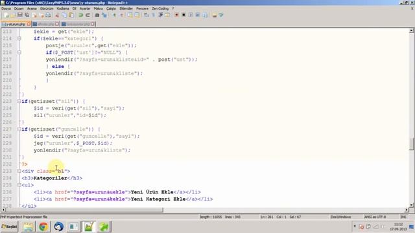Click the Close document toolbar icon
The height and width of the screenshot is (233, 415).
[x=34, y=15]
